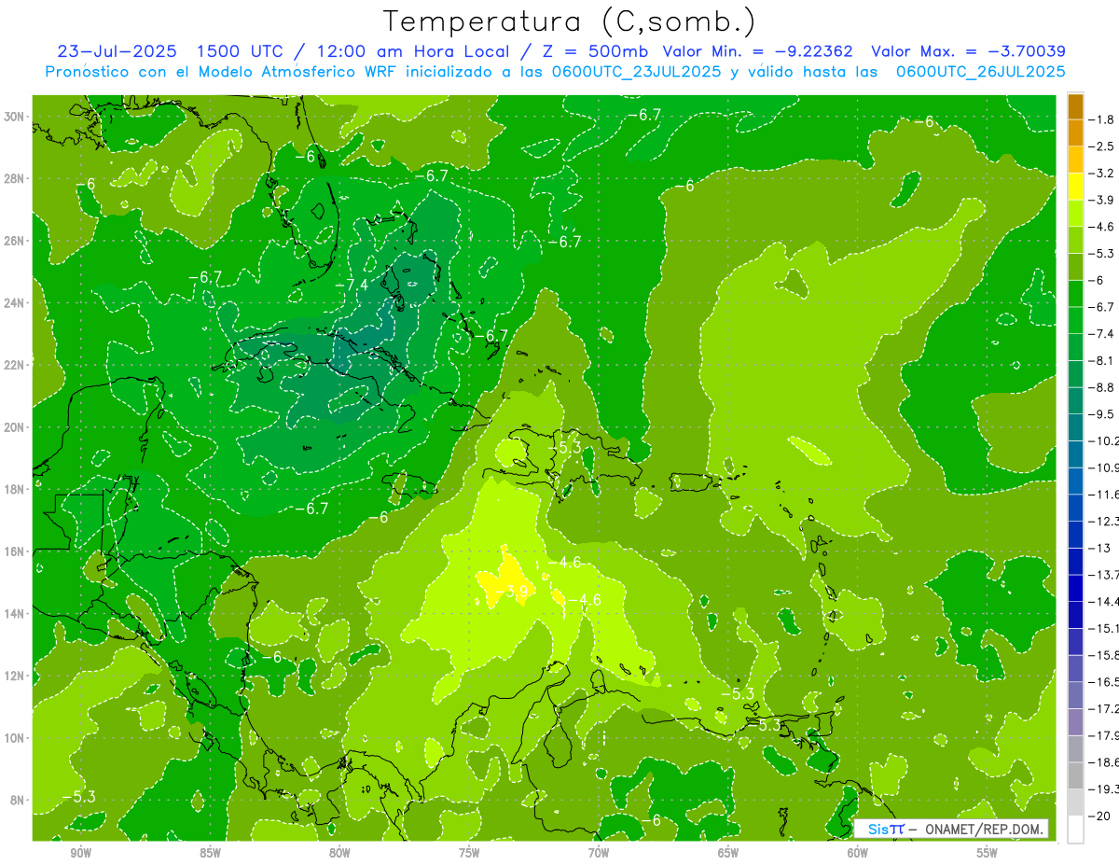This screenshot has width=1119, height=865.
Task: Click yellow swatch between -3.2 and -3.9
Action: tap(1075, 187)
